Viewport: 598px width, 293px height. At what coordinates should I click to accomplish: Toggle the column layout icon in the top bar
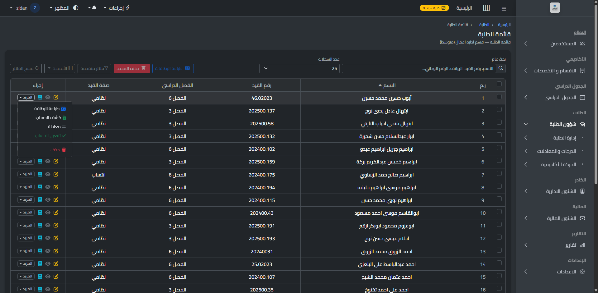point(486,8)
